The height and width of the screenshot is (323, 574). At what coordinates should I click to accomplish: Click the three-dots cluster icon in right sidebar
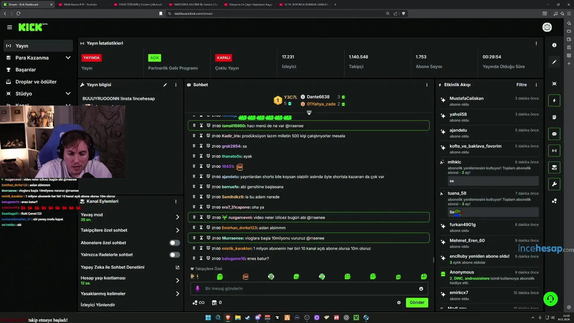(x=554, y=201)
